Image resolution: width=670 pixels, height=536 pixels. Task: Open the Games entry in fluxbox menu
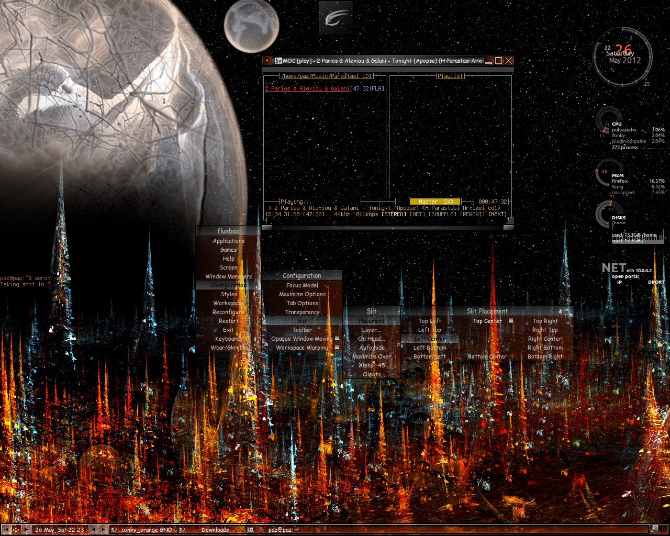point(228,250)
